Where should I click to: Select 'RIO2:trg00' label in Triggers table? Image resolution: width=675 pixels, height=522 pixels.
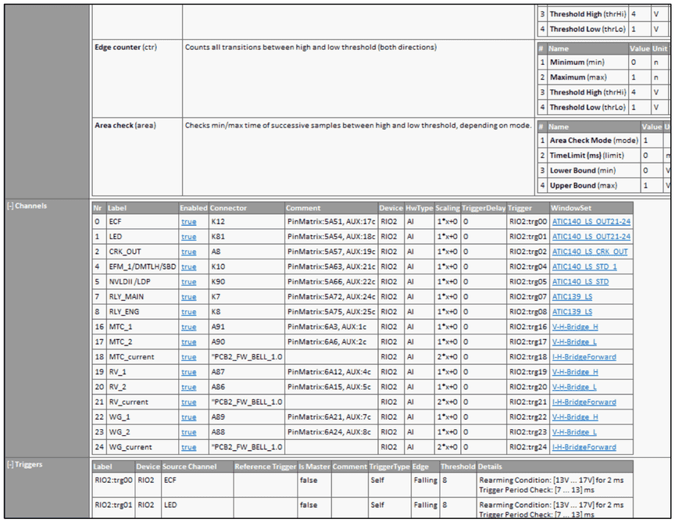click(113, 480)
